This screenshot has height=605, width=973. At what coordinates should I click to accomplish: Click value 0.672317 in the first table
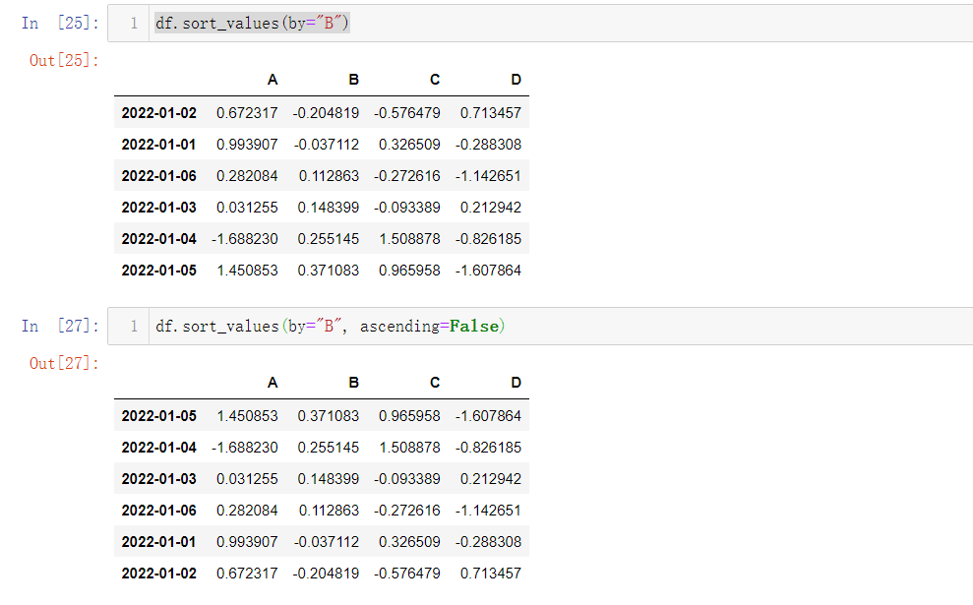(x=247, y=113)
